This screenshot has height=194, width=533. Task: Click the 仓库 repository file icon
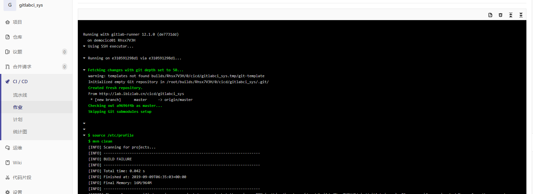coord(8,37)
